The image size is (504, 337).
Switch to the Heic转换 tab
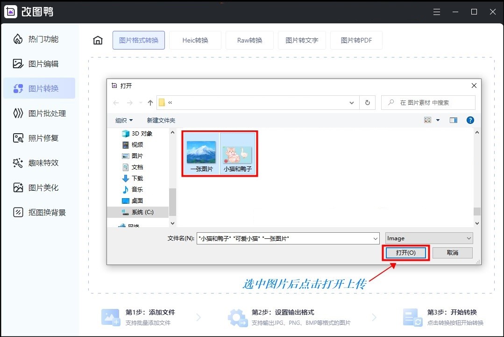coord(195,40)
